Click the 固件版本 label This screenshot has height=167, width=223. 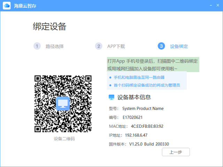pyautogui.click(x=117, y=144)
